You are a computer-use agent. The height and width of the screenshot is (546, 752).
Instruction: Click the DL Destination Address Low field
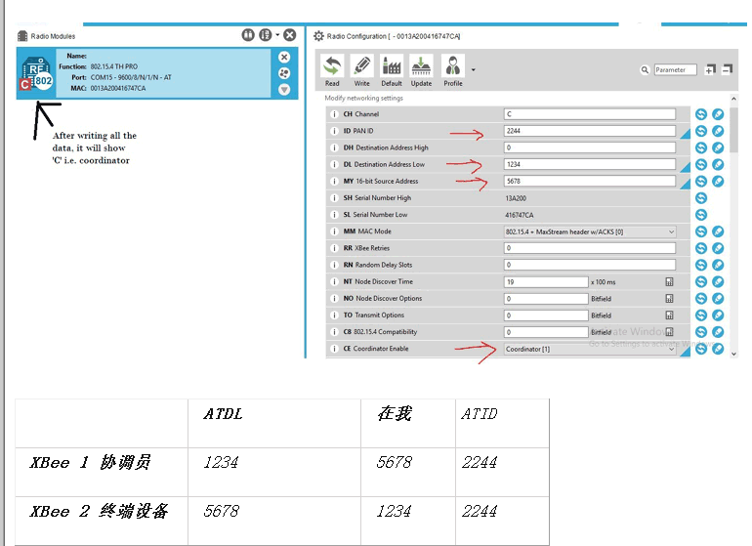click(x=590, y=164)
